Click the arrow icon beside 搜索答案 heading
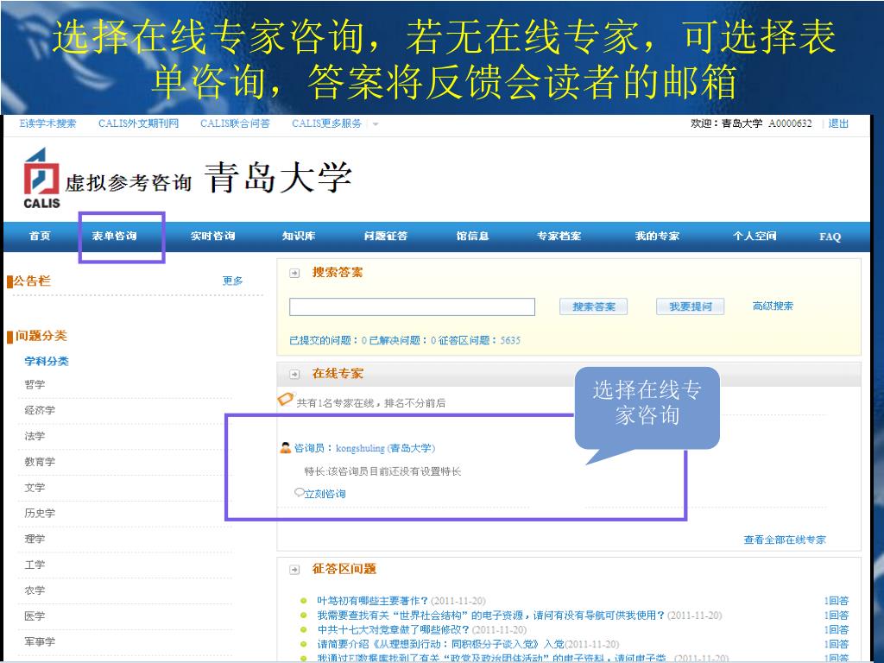This screenshot has width=884, height=663. click(x=294, y=274)
